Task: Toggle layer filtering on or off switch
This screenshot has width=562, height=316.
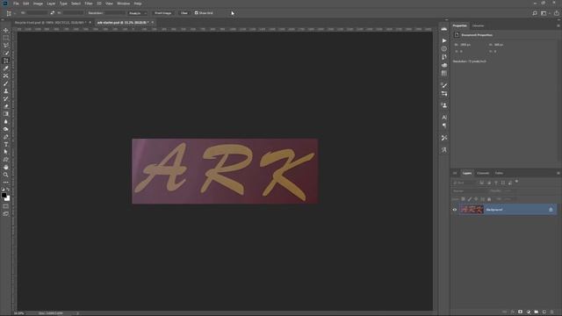Action: [516, 182]
